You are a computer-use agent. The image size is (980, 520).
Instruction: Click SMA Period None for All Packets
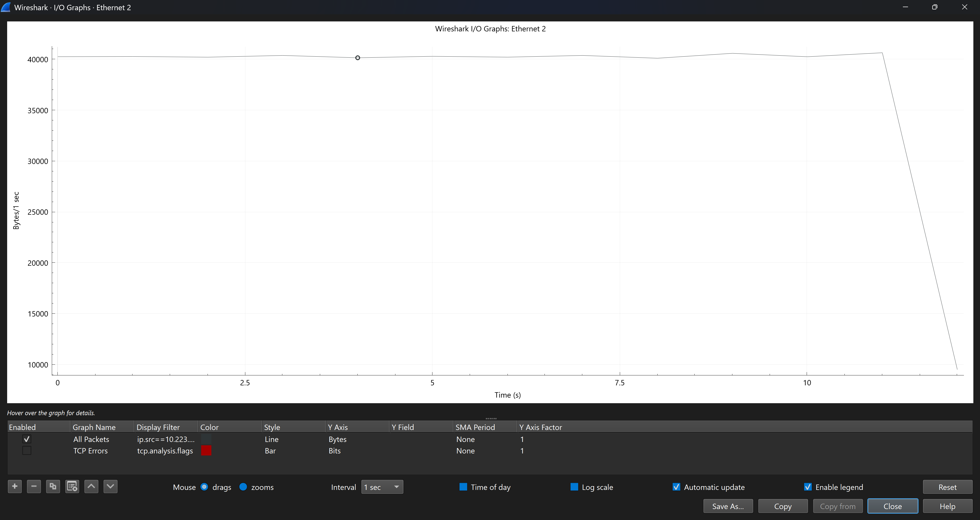(x=465, y=439)
